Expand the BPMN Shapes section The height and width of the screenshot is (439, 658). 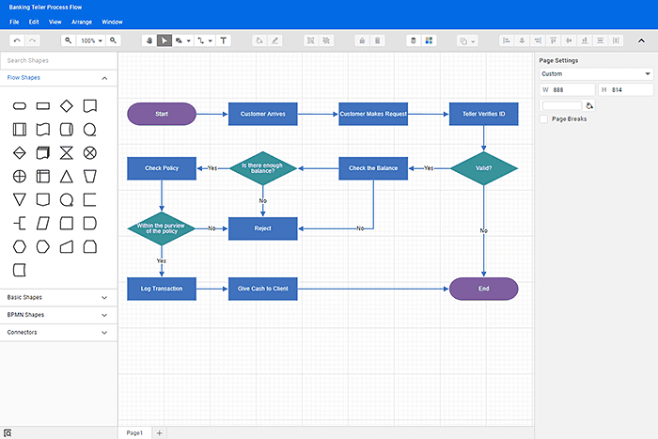click(x=58, y=315)
